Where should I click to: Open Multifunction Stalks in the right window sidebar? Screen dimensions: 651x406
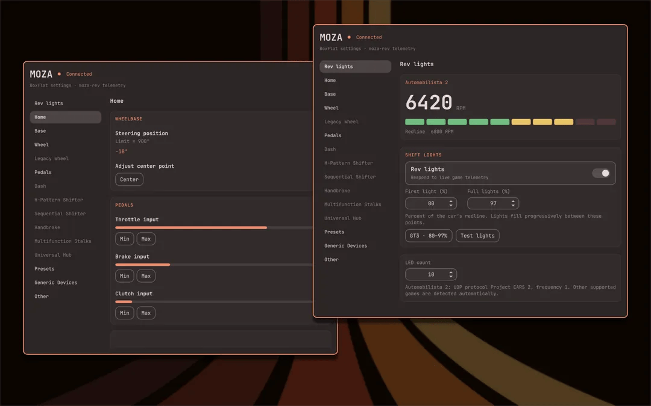point(356,205)
